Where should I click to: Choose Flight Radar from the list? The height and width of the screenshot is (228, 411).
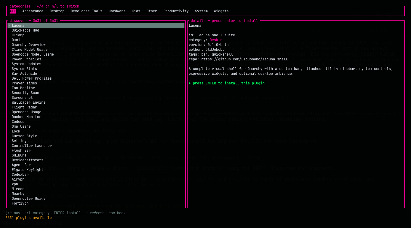[96, 107]
